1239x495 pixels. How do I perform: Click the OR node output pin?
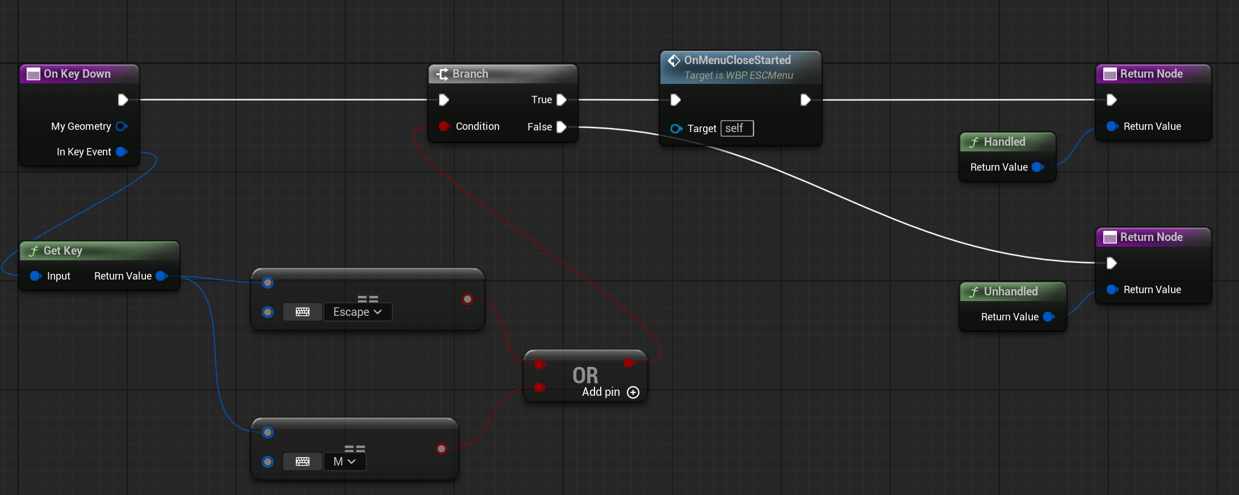629,363
